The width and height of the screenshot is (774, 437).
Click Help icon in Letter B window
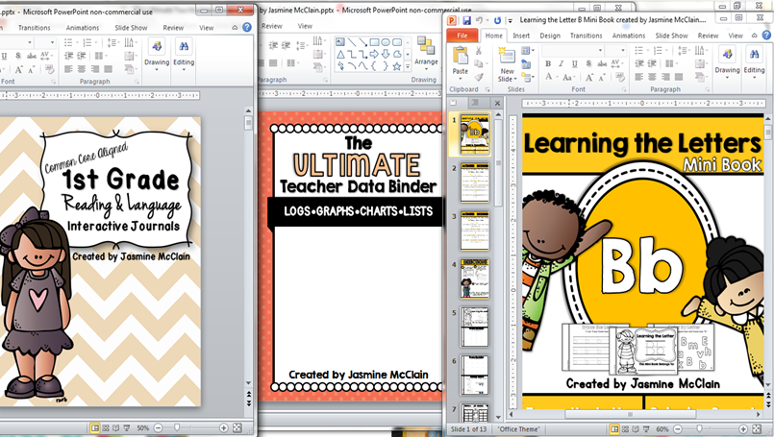[766, 35]
